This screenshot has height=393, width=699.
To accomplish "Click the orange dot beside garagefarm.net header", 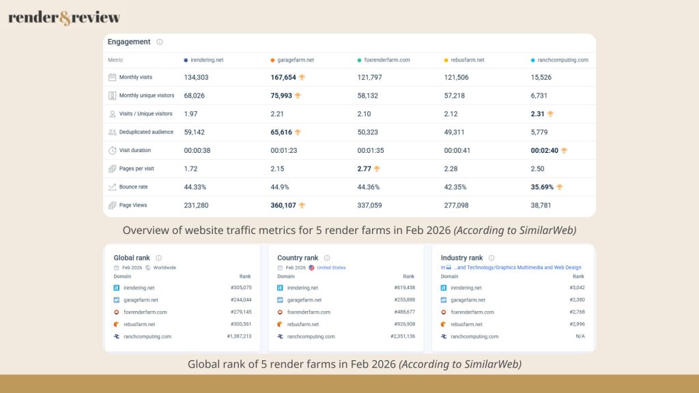I will click(x=273, y=60).
